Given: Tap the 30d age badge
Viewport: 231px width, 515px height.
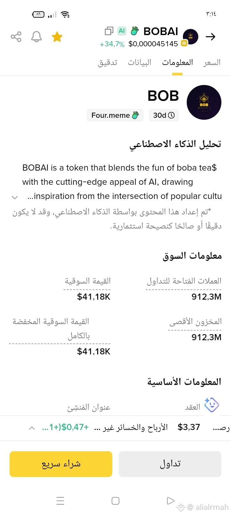Looking at the screenshot, I should point(164,115).
